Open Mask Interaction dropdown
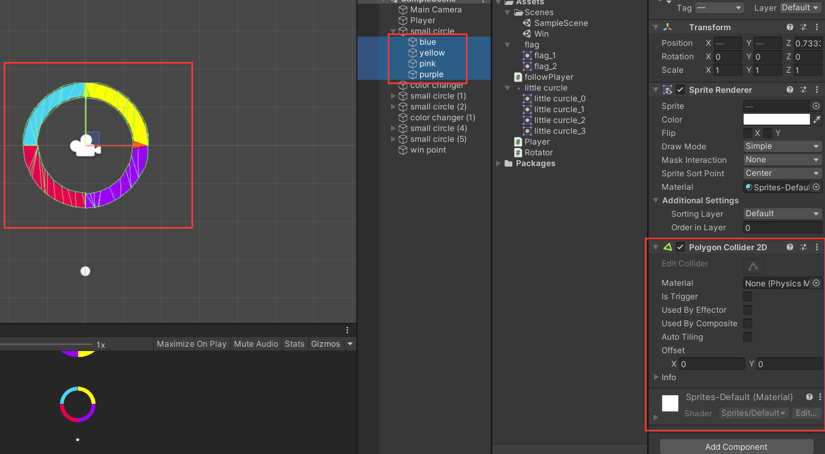The image size is (825, 454). click(782, 160)
